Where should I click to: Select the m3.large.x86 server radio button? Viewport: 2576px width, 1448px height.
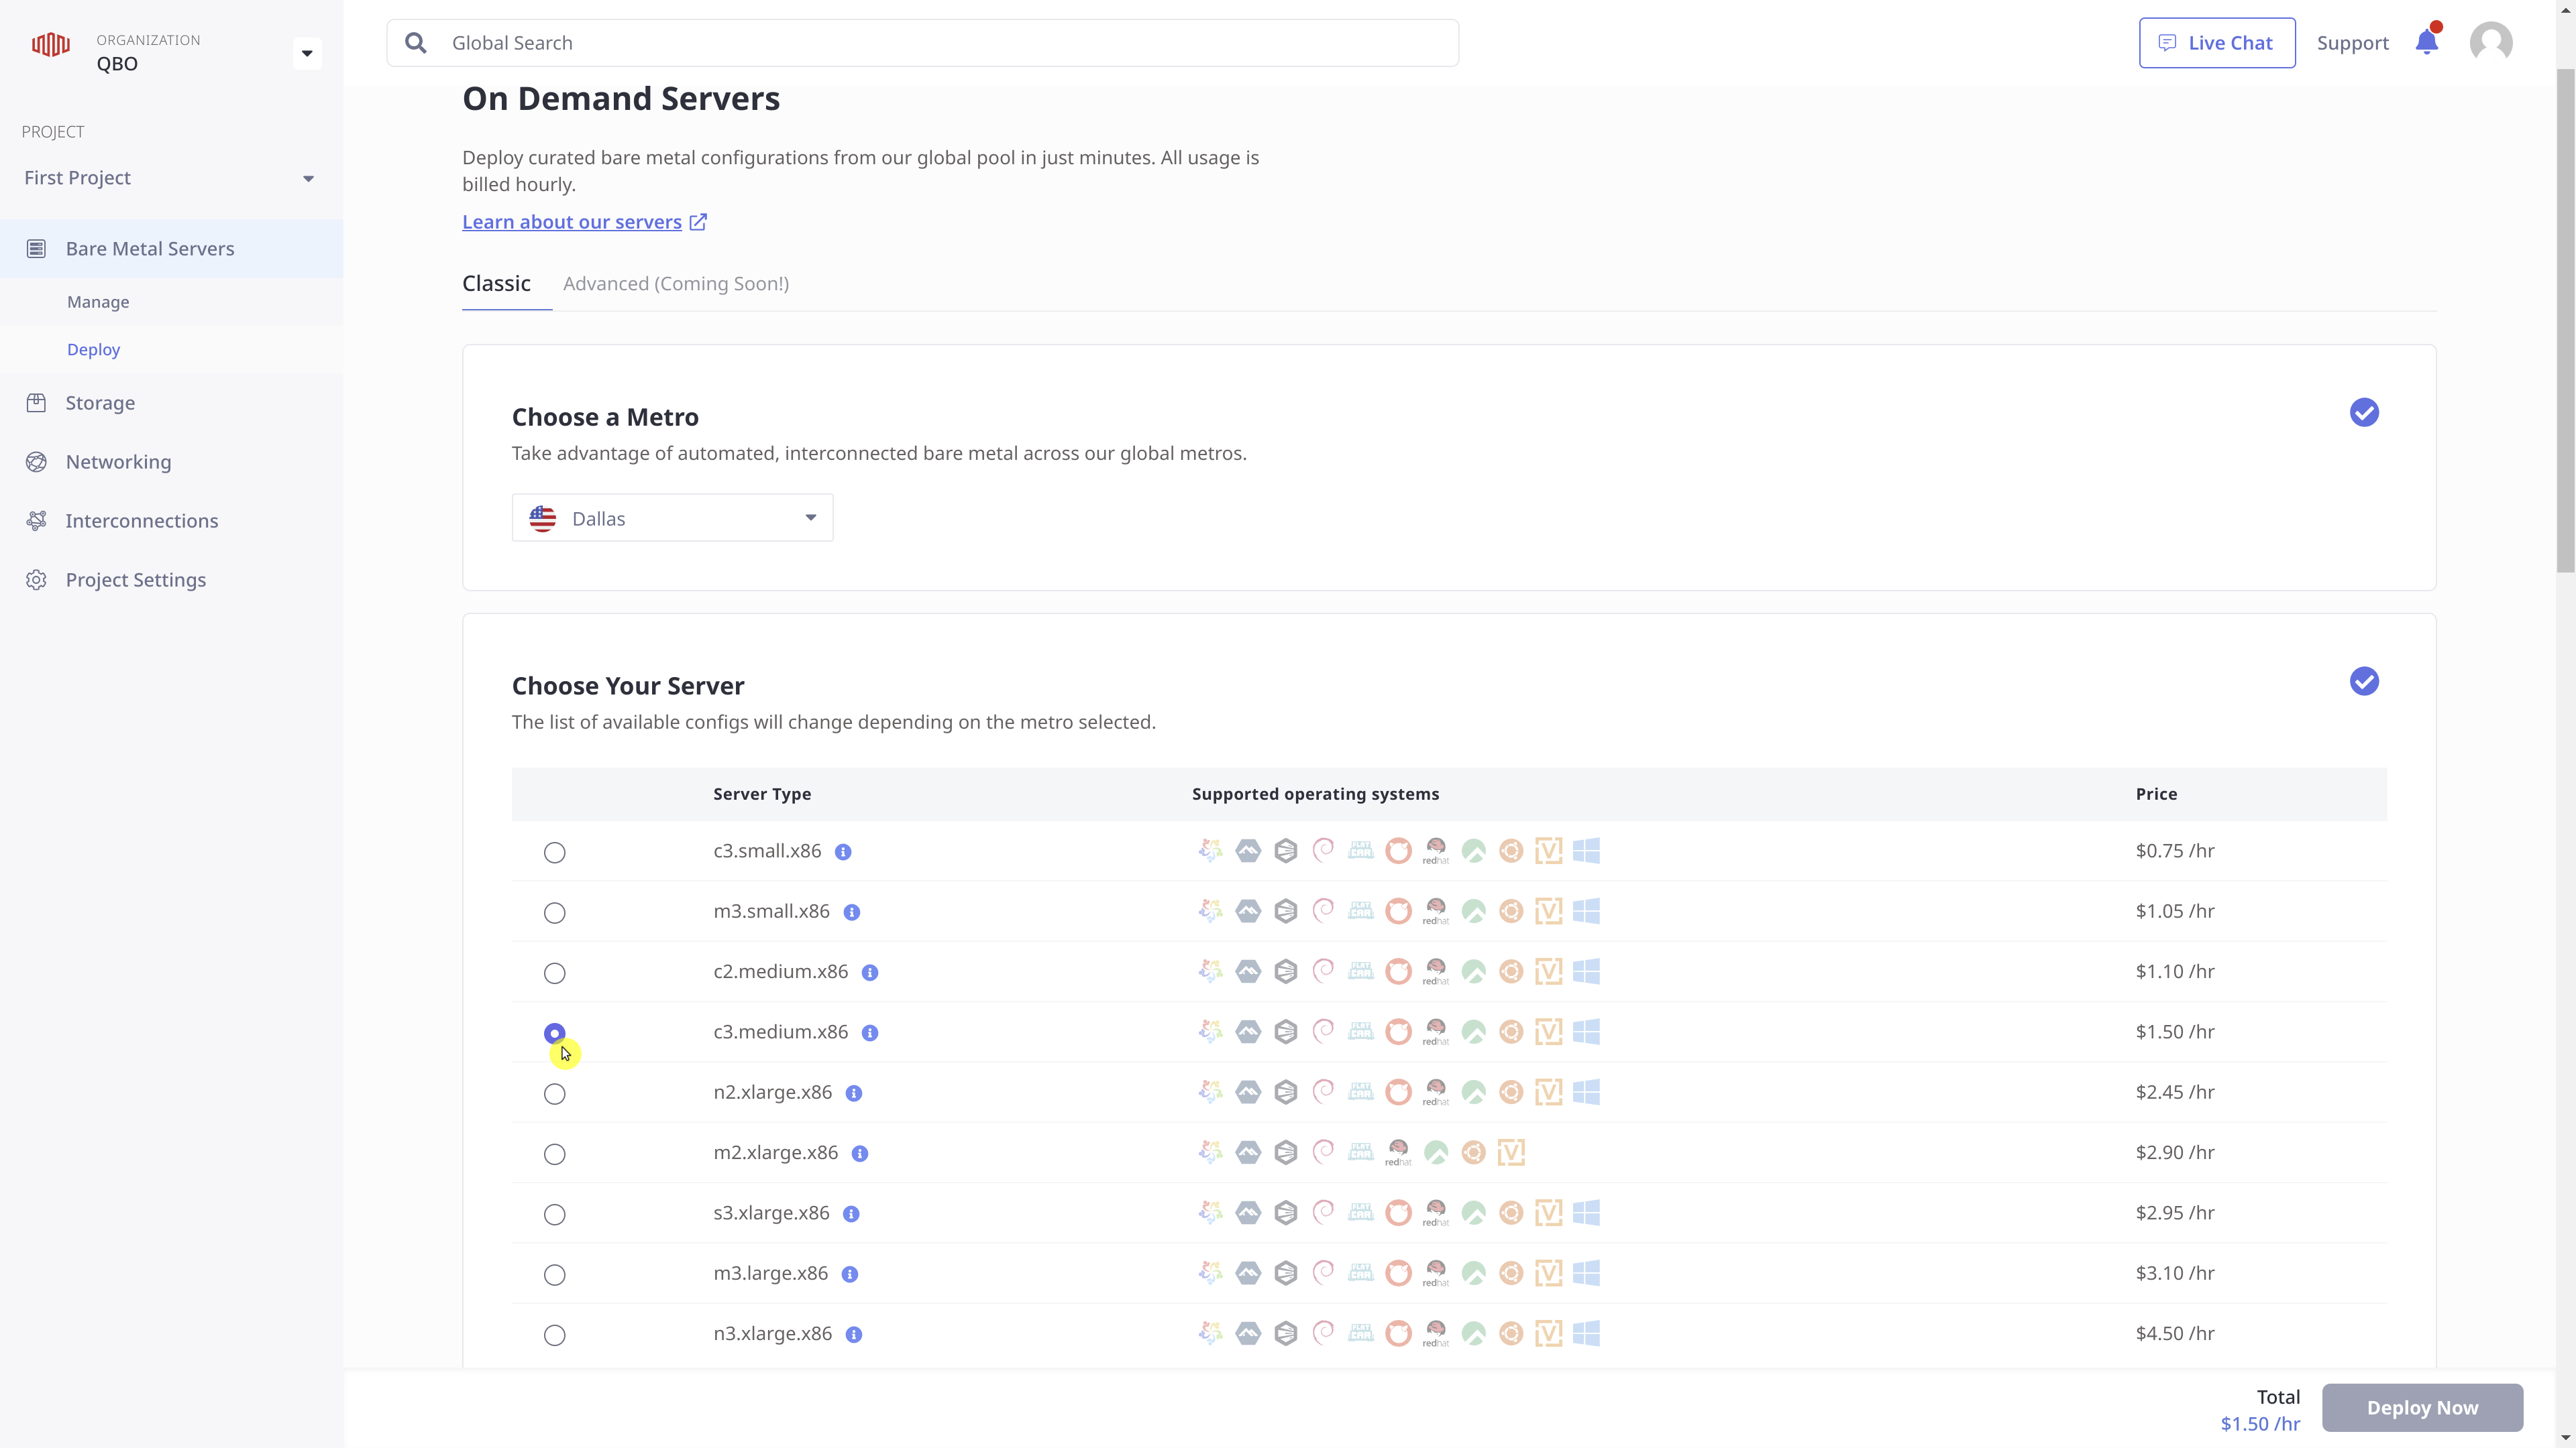pos(555,1274)
